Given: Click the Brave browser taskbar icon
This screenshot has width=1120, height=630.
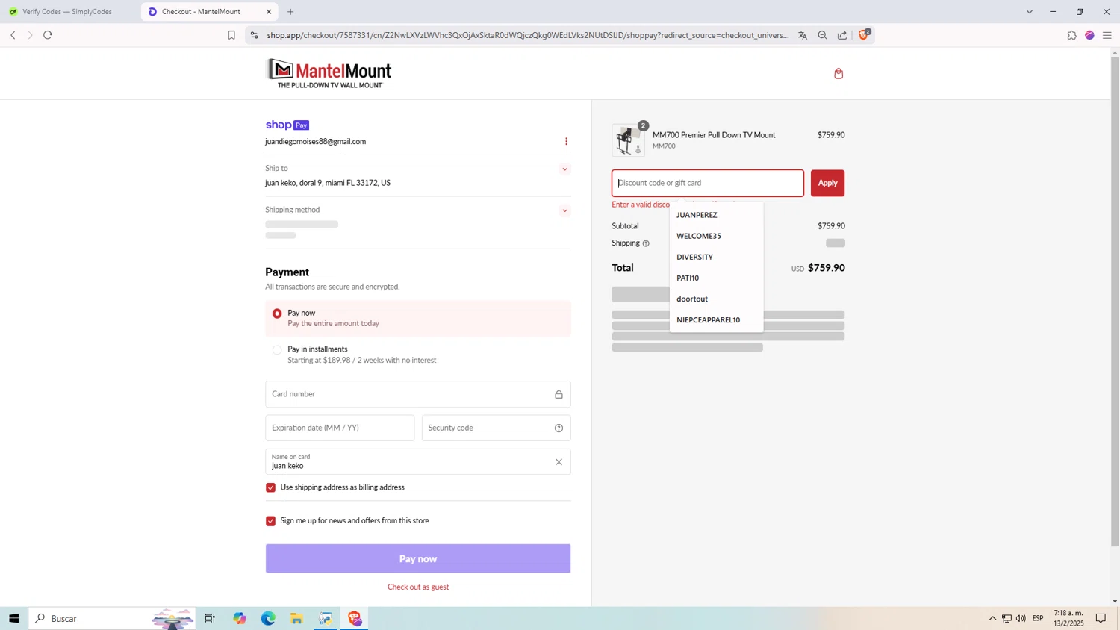Looking at the screenshot, I should [x=355, y=618].
